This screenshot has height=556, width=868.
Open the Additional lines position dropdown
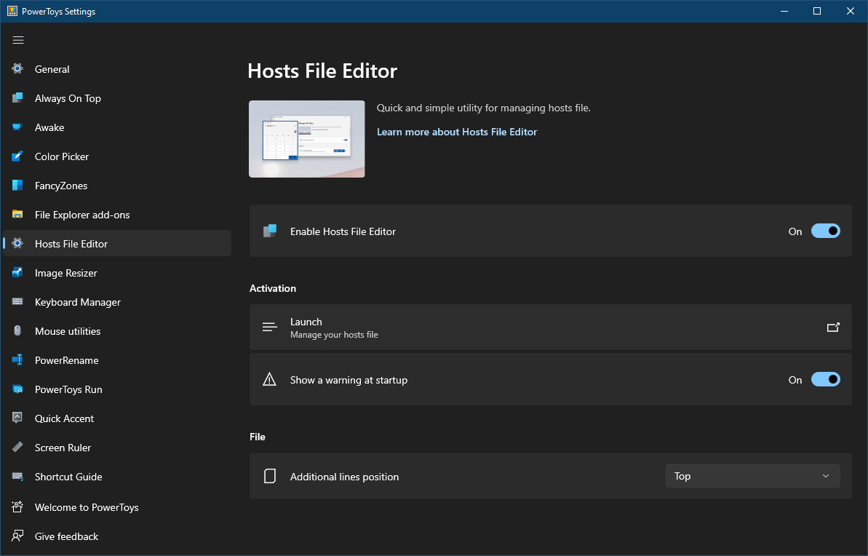pos(752,476)
